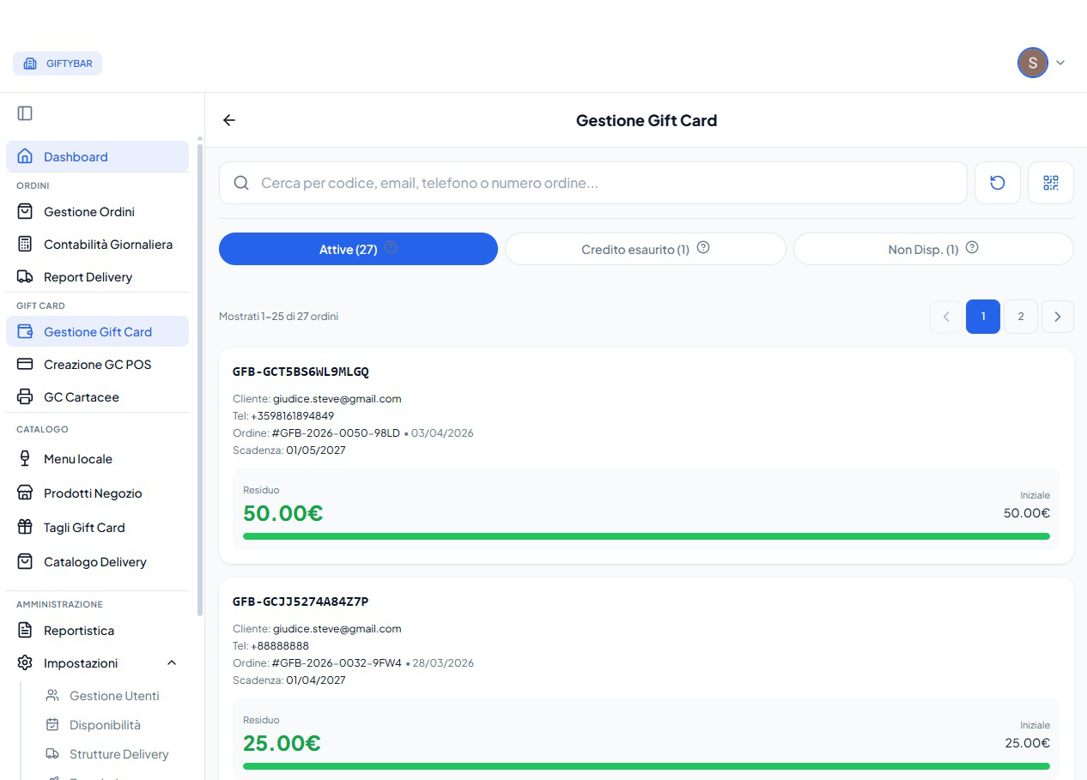This screenshot has width=1087, height=780.
Task: Open Gestione Utenti under Impostazioni
Action: click(x=114, y=696)
